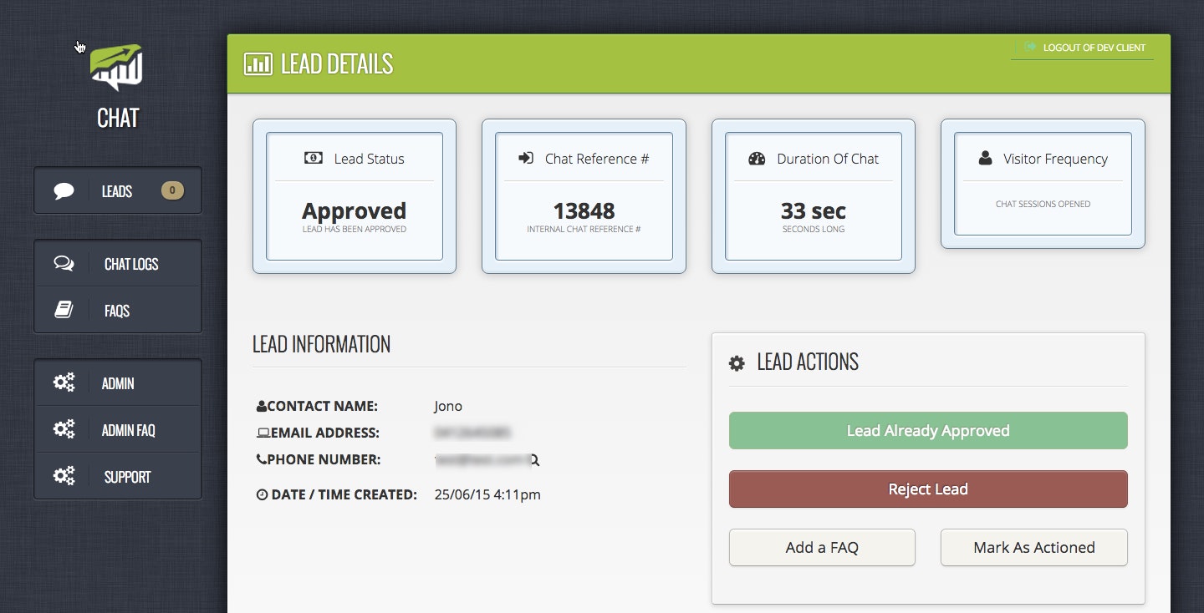Click the logout arrow icon
Viewport: 1204px width, 613px height.
[1030, 47]
